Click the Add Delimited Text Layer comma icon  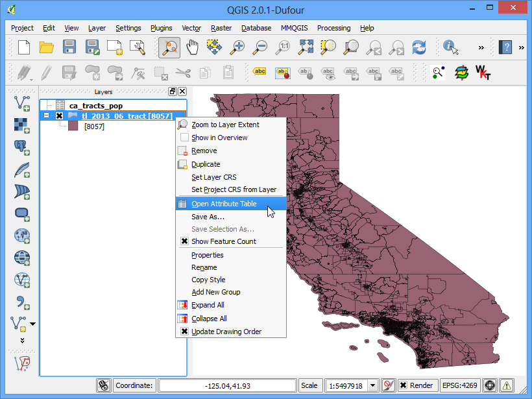tap(22, 302)
